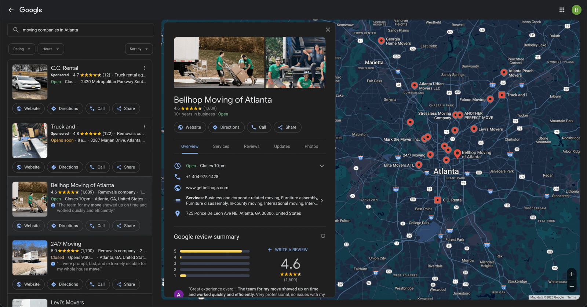Open the Rating filter dropdown

(22, 49)
